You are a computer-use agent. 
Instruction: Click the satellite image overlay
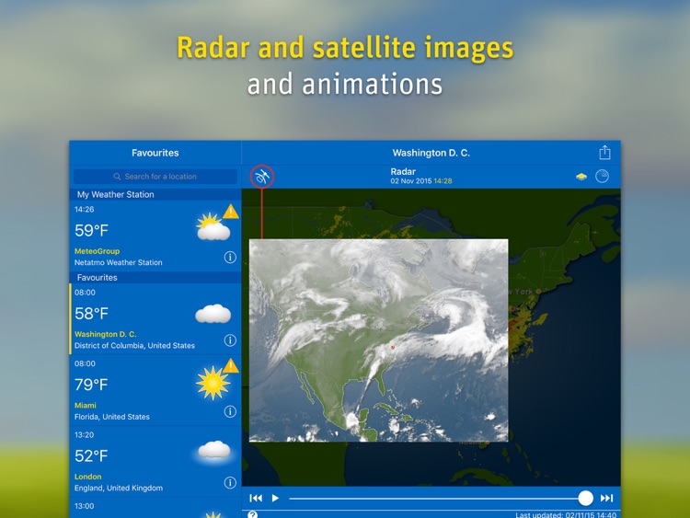[x=378, y=340]
